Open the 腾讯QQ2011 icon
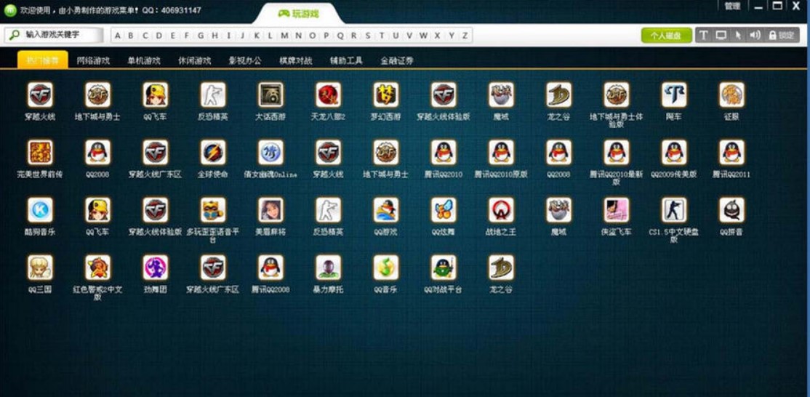The width and height of the screenshot is (810, 397). point(732,152)
